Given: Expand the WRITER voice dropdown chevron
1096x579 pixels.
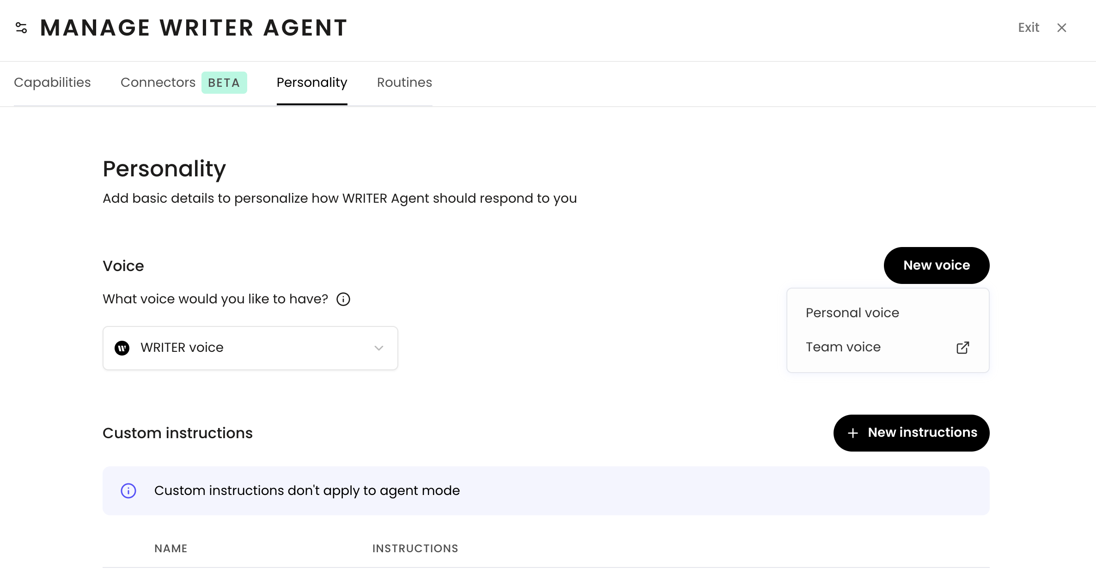Looking at the screenshot, I should [x=379, y=348].
